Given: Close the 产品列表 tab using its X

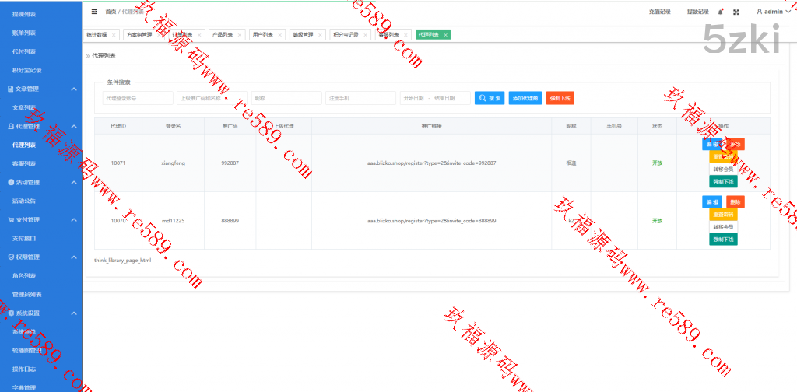Looking at the screenshot, I should 238,35.
